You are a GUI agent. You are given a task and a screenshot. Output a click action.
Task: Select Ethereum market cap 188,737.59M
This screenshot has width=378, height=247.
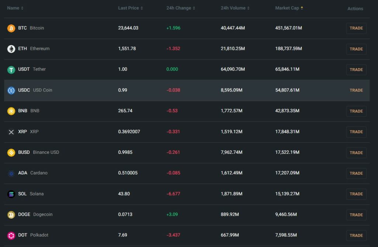point(289,49)
